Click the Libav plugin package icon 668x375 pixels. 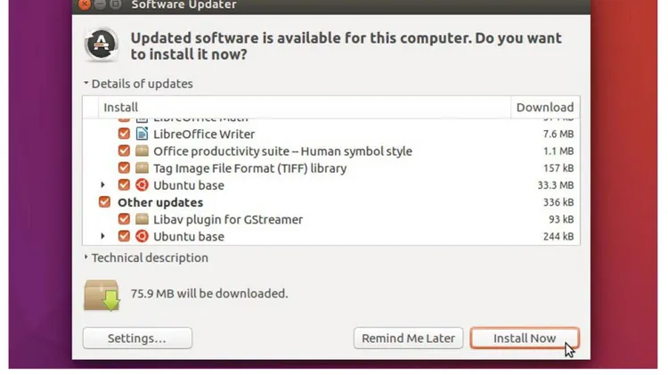click(x=142, y=219)
